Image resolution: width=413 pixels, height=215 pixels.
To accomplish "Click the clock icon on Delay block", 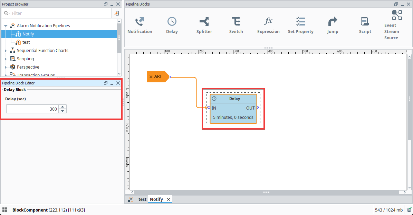I will click(x=214, y=99).
